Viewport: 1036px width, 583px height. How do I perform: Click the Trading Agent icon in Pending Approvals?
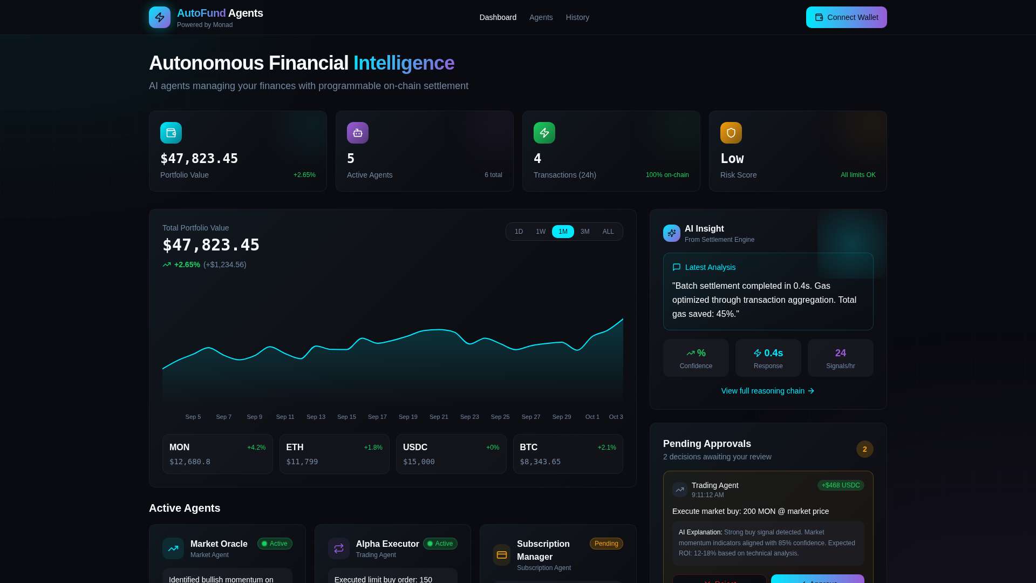pos(680,490)
